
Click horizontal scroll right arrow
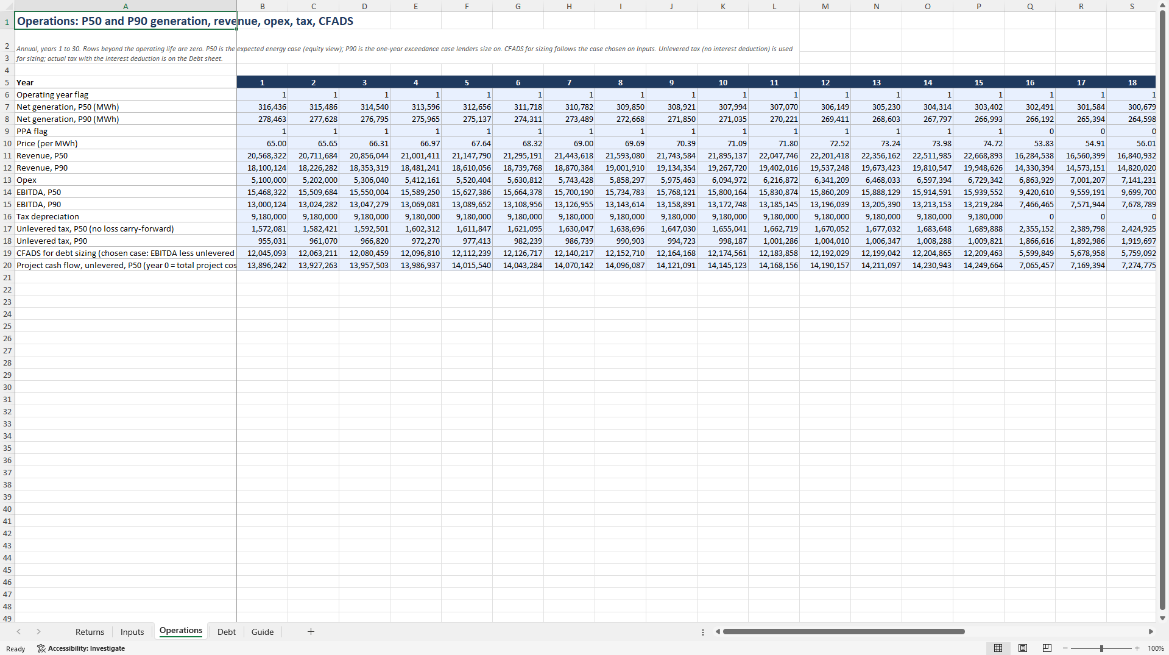[1151, 632]
